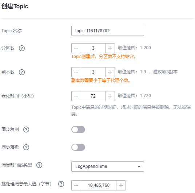This screenshot has height=193, width=195.
Task: Decrease 副本数 with minus button
Action: (76, 72)
